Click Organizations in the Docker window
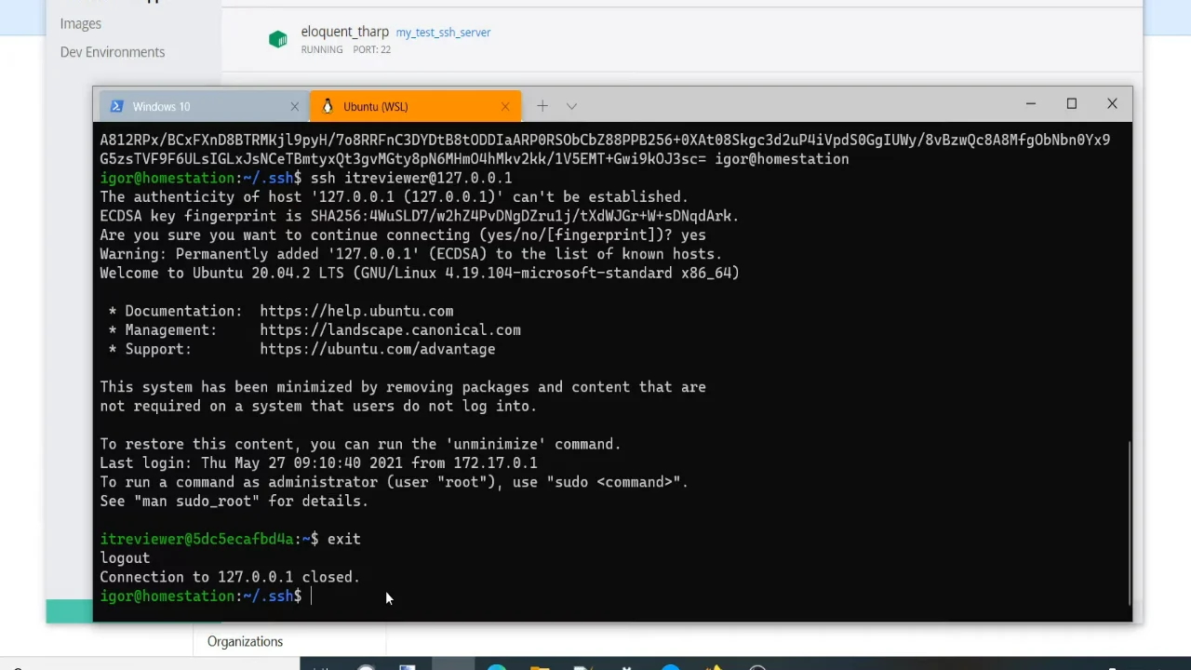The width and height of the screenshot is (1191, 670). [x=245, y=641]
